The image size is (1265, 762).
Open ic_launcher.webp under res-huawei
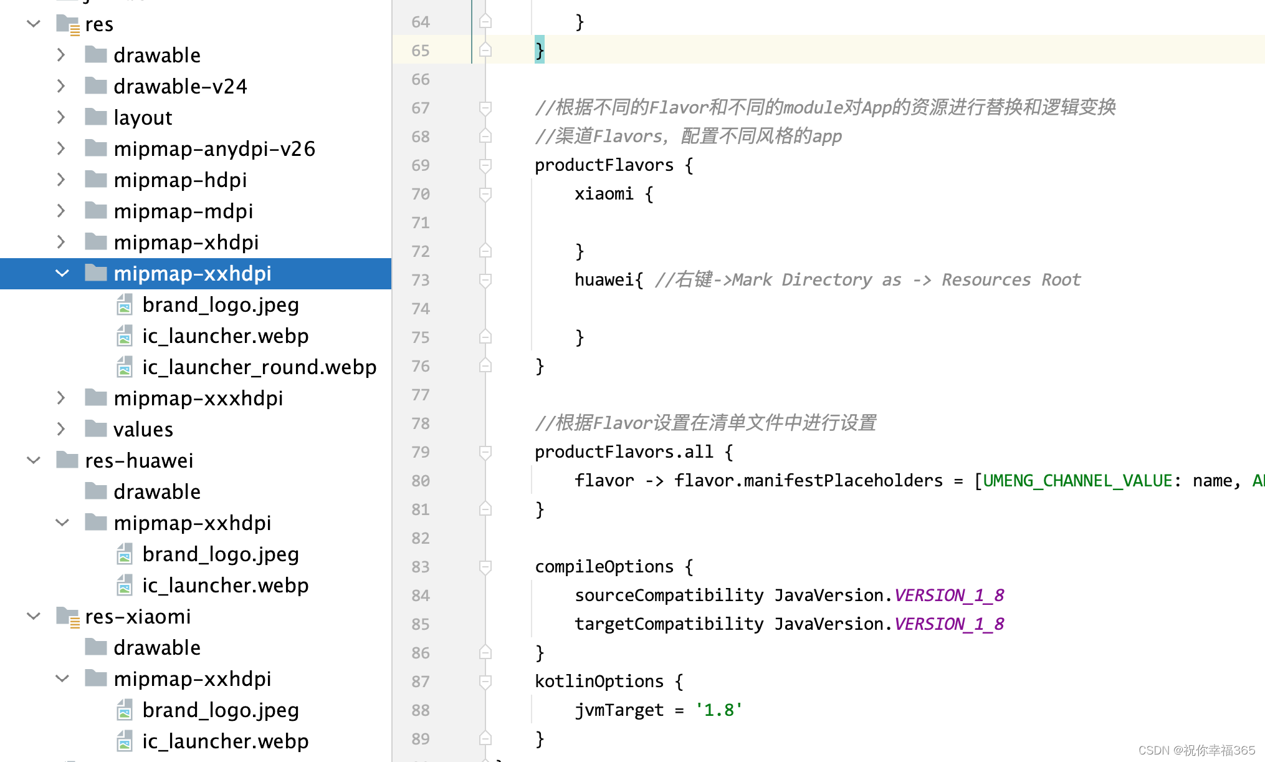coord(225,586)
